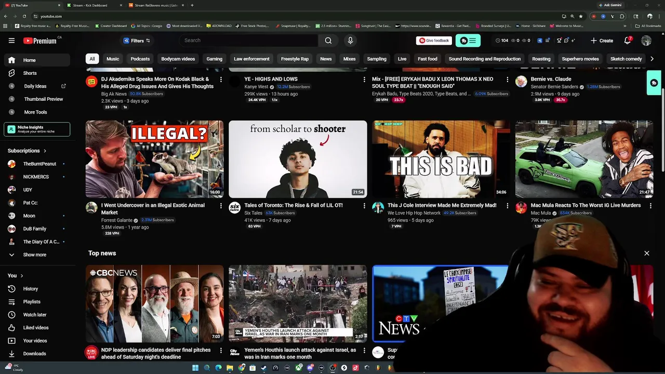This screenshot has width=665, height=374.
Task: Open the YouTube guide hamburger menu
Action: click(11, 41)
